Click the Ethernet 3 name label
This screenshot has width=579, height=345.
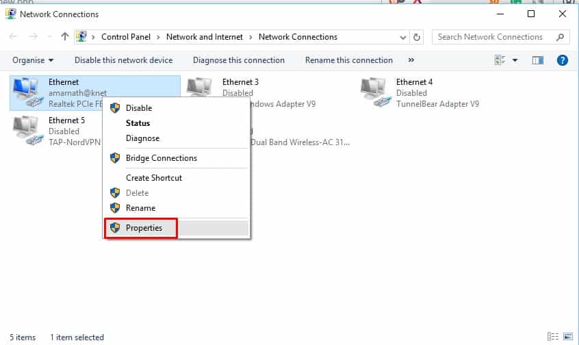240,82
